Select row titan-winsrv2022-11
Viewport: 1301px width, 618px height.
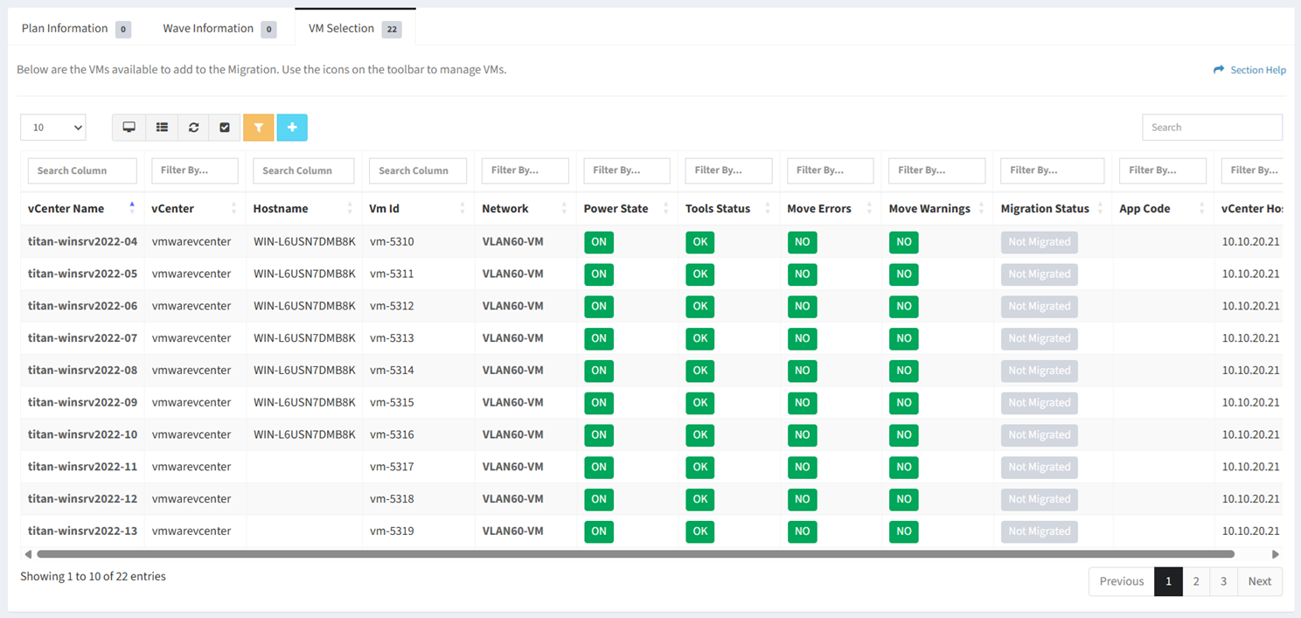click(x=651, y=467)
